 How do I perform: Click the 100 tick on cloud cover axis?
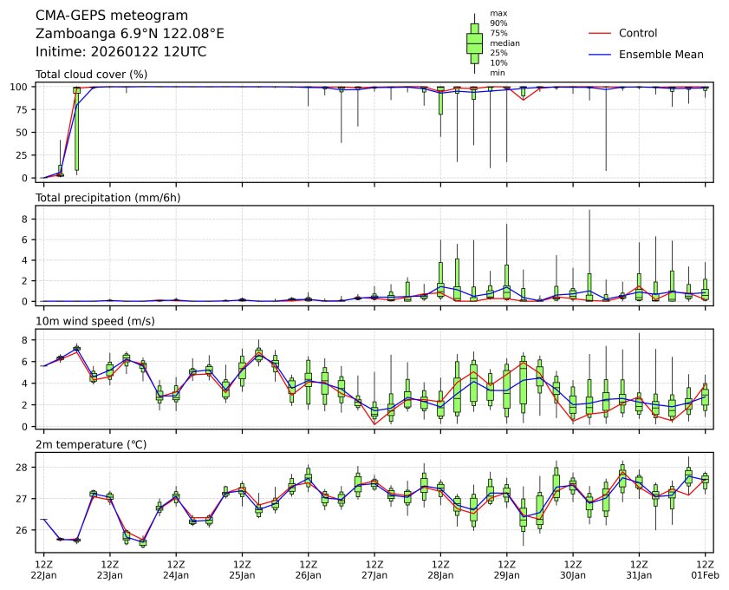(23, 87)
